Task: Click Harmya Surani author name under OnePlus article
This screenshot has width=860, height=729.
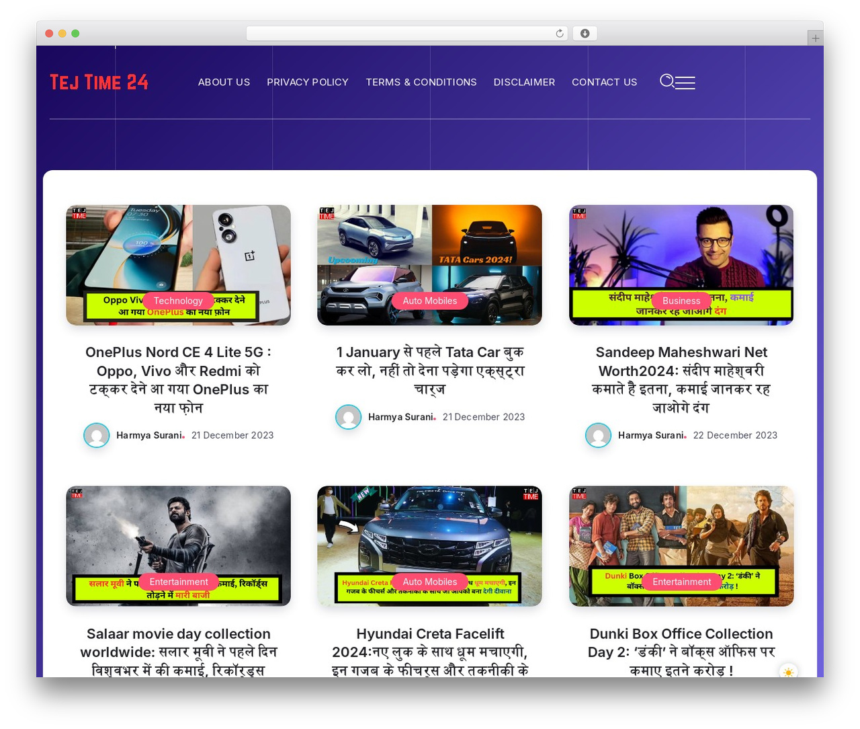Action: point(148,435)
